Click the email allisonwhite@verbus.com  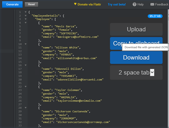coord(77,58)
